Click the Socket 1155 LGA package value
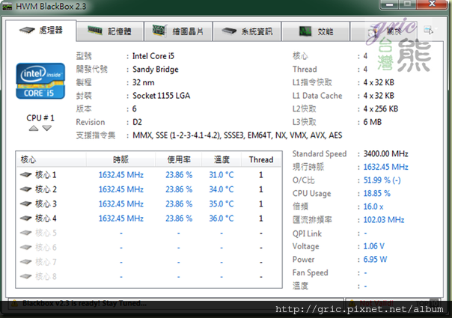This screenshot has height=318, width=452. 161,96
